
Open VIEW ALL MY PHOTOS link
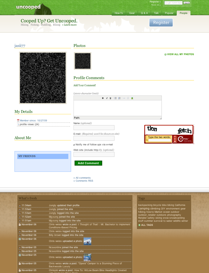pos(180,54)
